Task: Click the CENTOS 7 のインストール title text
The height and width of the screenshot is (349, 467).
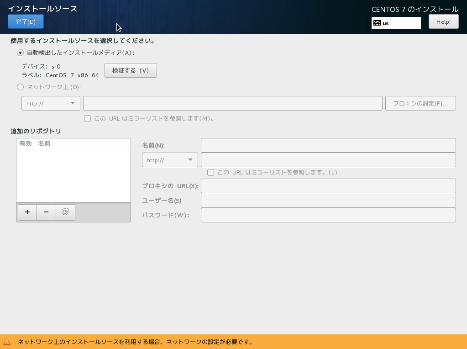Action: pyautogui.click(x=415, y=9)
